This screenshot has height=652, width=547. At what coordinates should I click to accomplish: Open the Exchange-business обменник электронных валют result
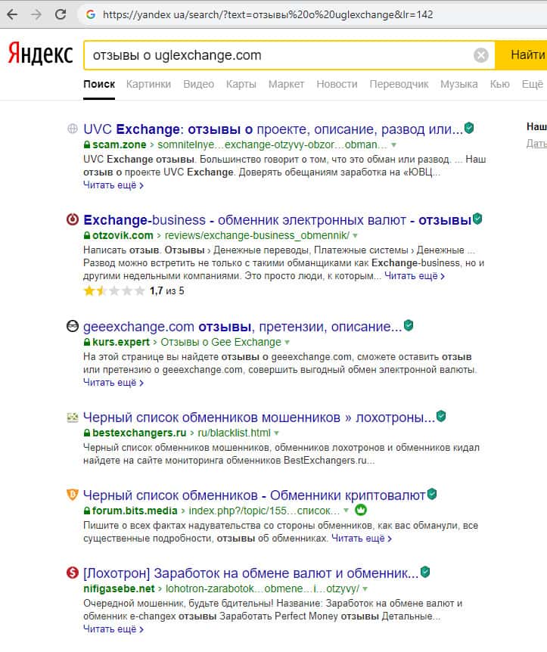(277, 219)
